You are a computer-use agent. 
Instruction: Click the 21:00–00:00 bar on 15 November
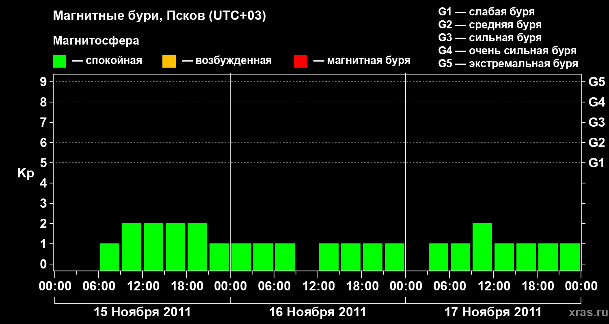click(x=219, y=257)
